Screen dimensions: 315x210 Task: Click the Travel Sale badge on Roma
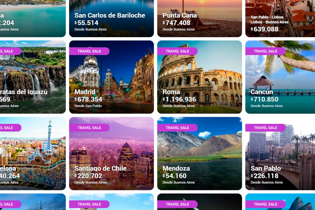point(177,51)
